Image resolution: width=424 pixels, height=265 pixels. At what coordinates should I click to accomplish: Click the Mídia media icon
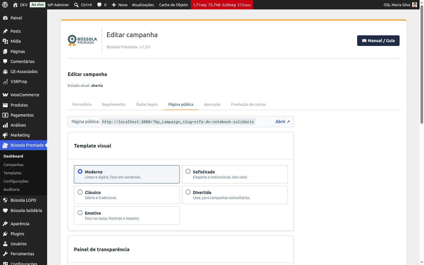click(5, 41)
